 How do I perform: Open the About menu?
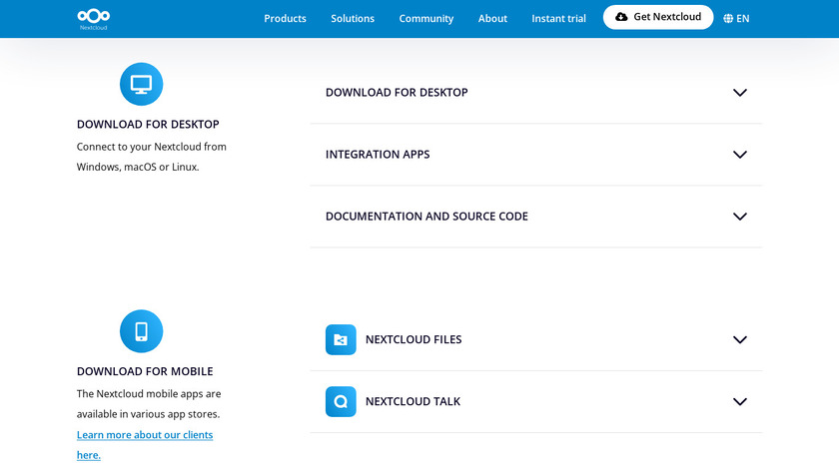pyautogui.click(x=492, y=19)
